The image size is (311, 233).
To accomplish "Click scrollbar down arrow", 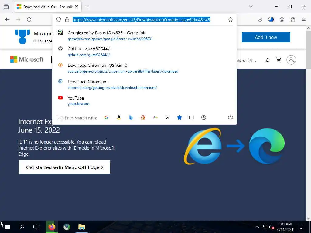I will coord(308,218).
